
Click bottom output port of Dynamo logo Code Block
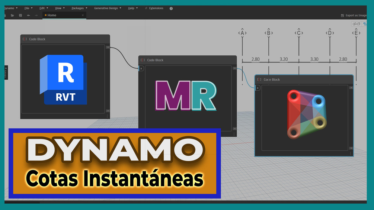351,148
